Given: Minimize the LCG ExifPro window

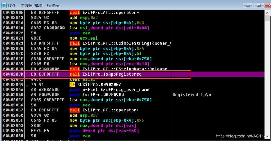Looking at the screenshot, I should point(248,6).
